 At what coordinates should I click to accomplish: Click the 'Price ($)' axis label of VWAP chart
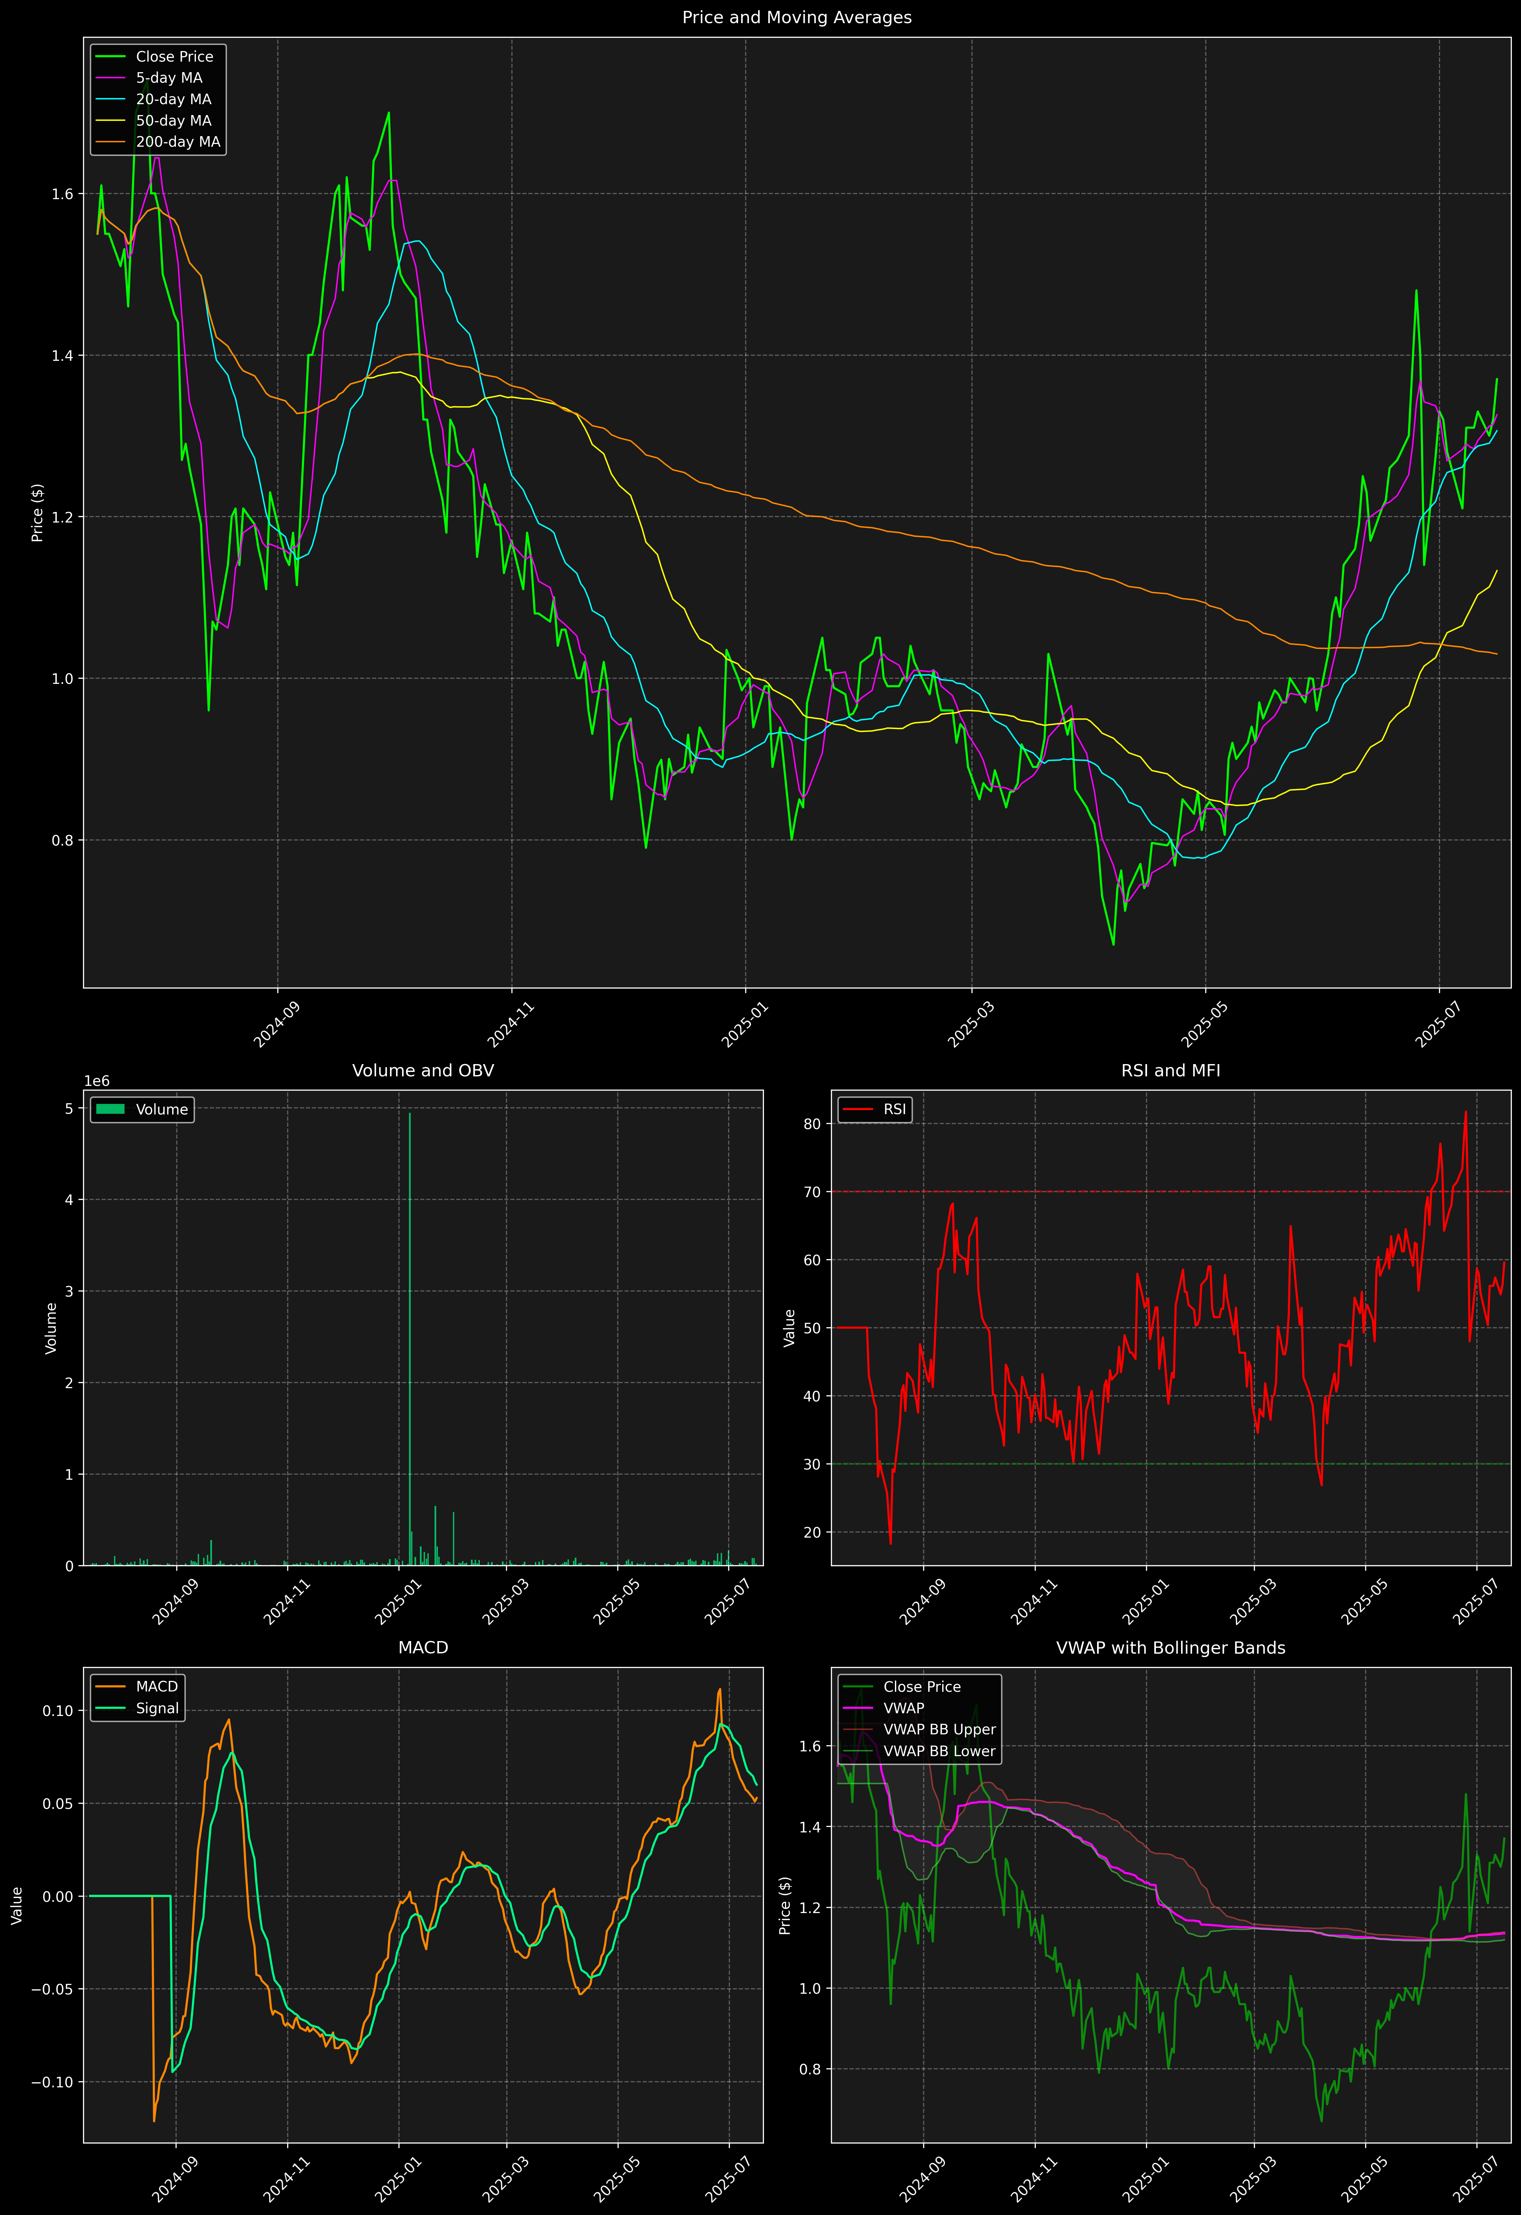tap(785, 1905)
